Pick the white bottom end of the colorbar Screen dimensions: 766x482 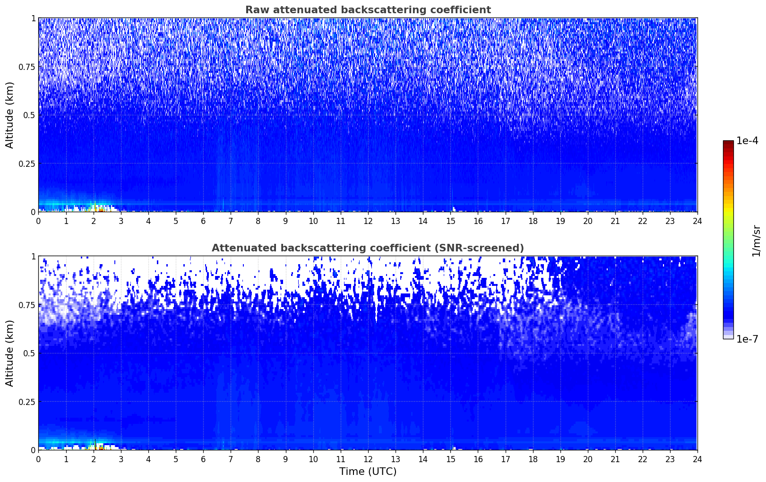(728, 337)
